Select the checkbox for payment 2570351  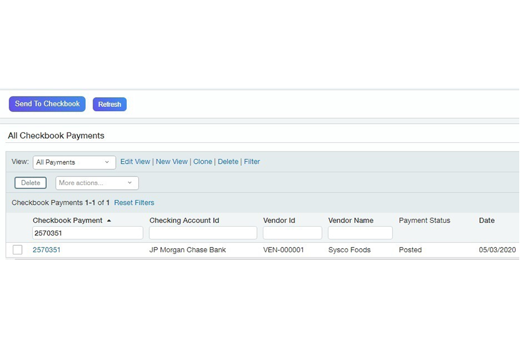pyautogui.click(x=17, y=250)
